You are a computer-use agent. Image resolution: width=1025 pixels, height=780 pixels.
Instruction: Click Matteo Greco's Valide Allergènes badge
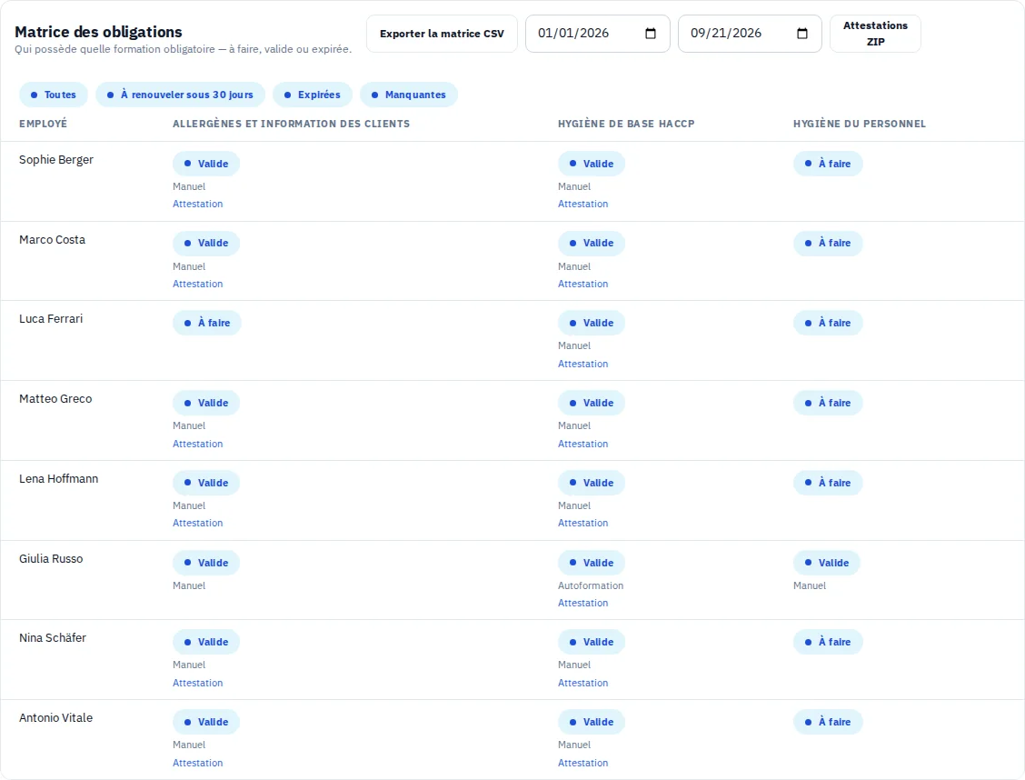206,403
